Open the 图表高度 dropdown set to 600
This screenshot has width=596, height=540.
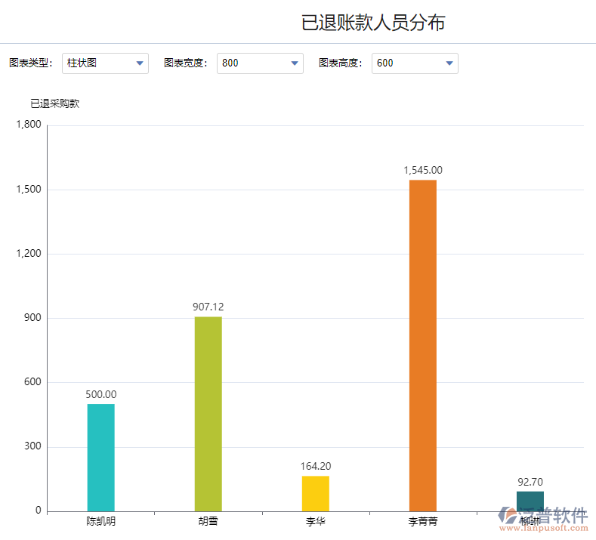(x=415, y=63)
